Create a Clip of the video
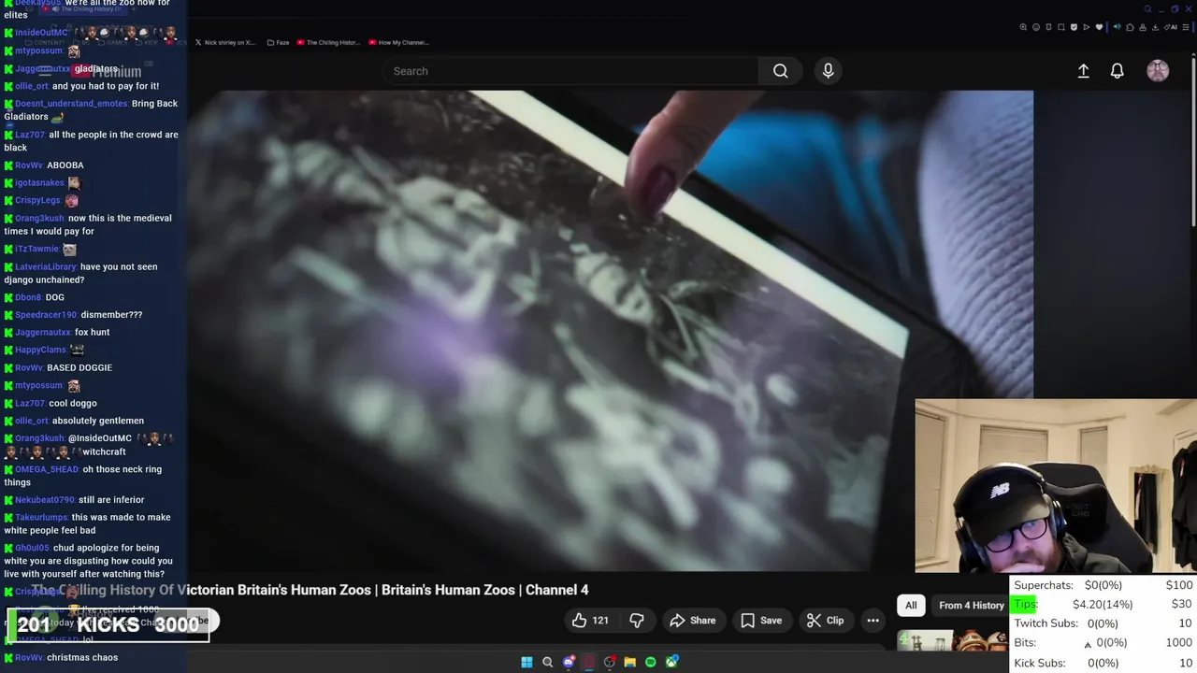 click(x=825, y=621)
